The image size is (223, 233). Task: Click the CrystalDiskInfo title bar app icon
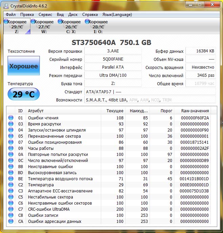pyautogui.click(x=6, y=6)
